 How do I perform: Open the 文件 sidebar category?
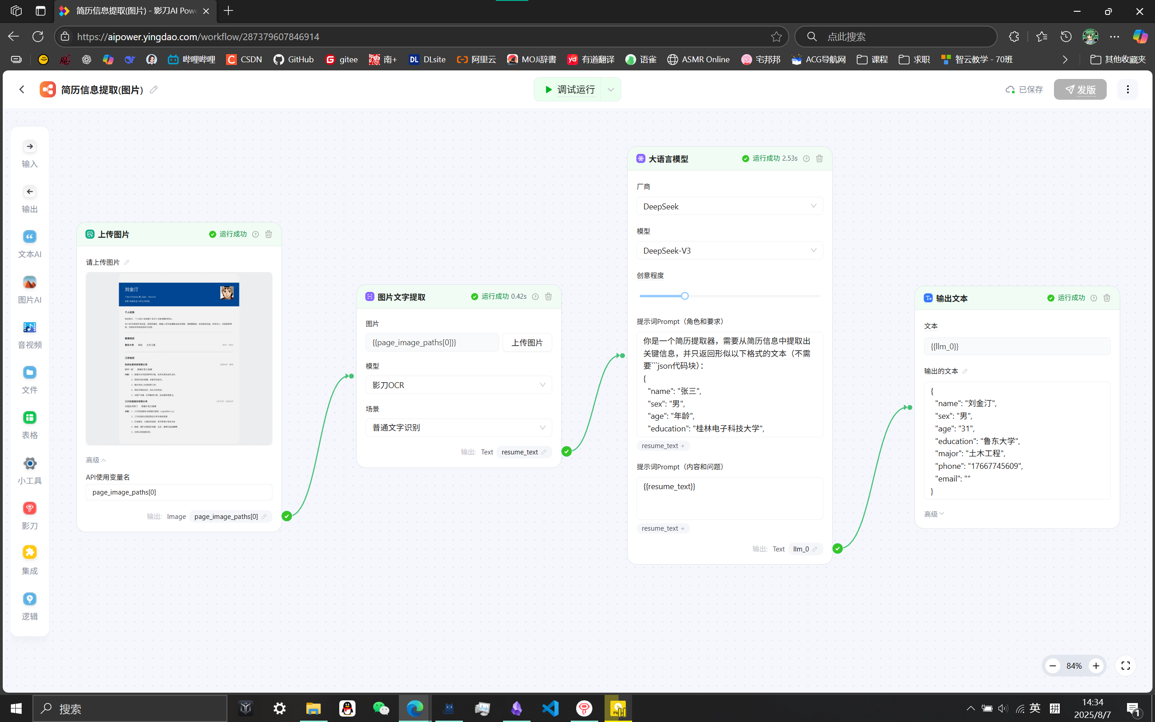(30, 380)
